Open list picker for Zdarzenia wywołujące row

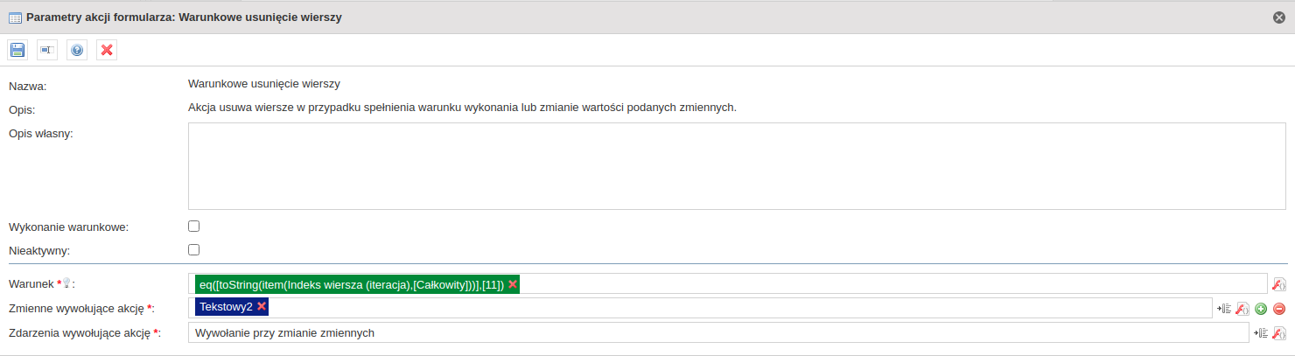point(1261,333)
